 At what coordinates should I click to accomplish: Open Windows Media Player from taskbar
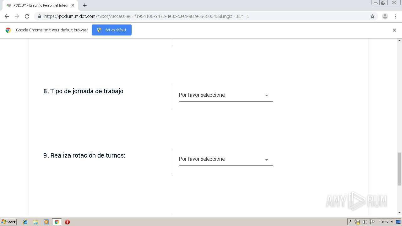point(46,222)
